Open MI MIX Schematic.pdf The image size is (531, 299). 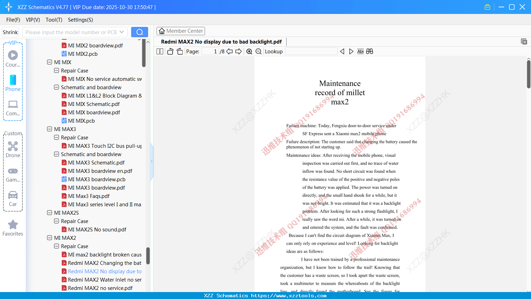(x=94, y=104)
